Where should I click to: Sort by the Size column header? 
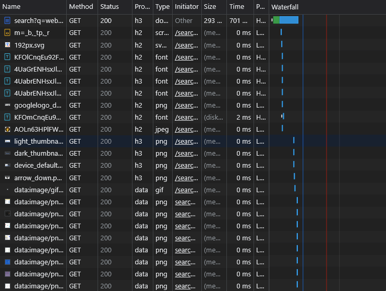point(210,7)
